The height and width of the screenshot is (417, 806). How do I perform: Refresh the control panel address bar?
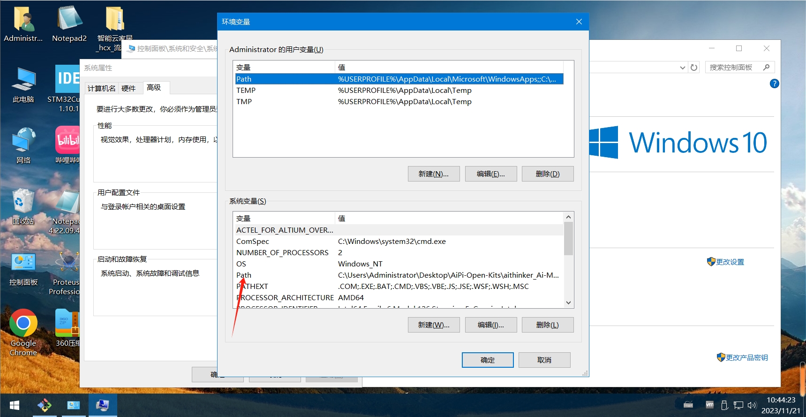[x=694, y=68]
